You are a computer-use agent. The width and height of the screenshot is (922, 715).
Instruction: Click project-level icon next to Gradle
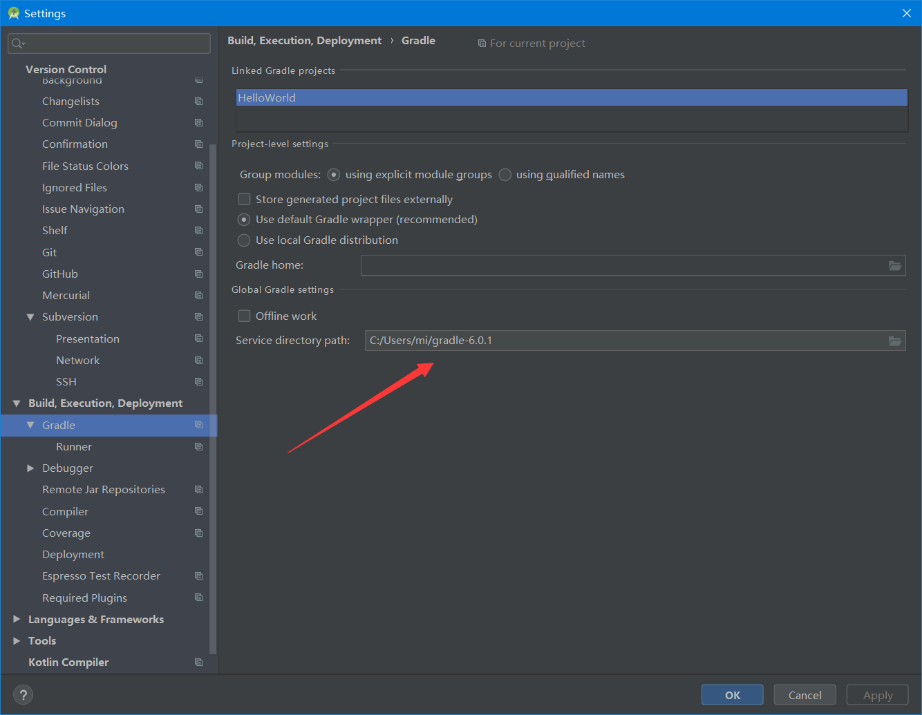[x=198, y=425]
